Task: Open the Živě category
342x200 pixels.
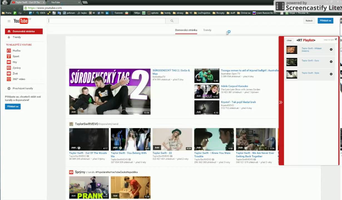Action: (15, 73)
